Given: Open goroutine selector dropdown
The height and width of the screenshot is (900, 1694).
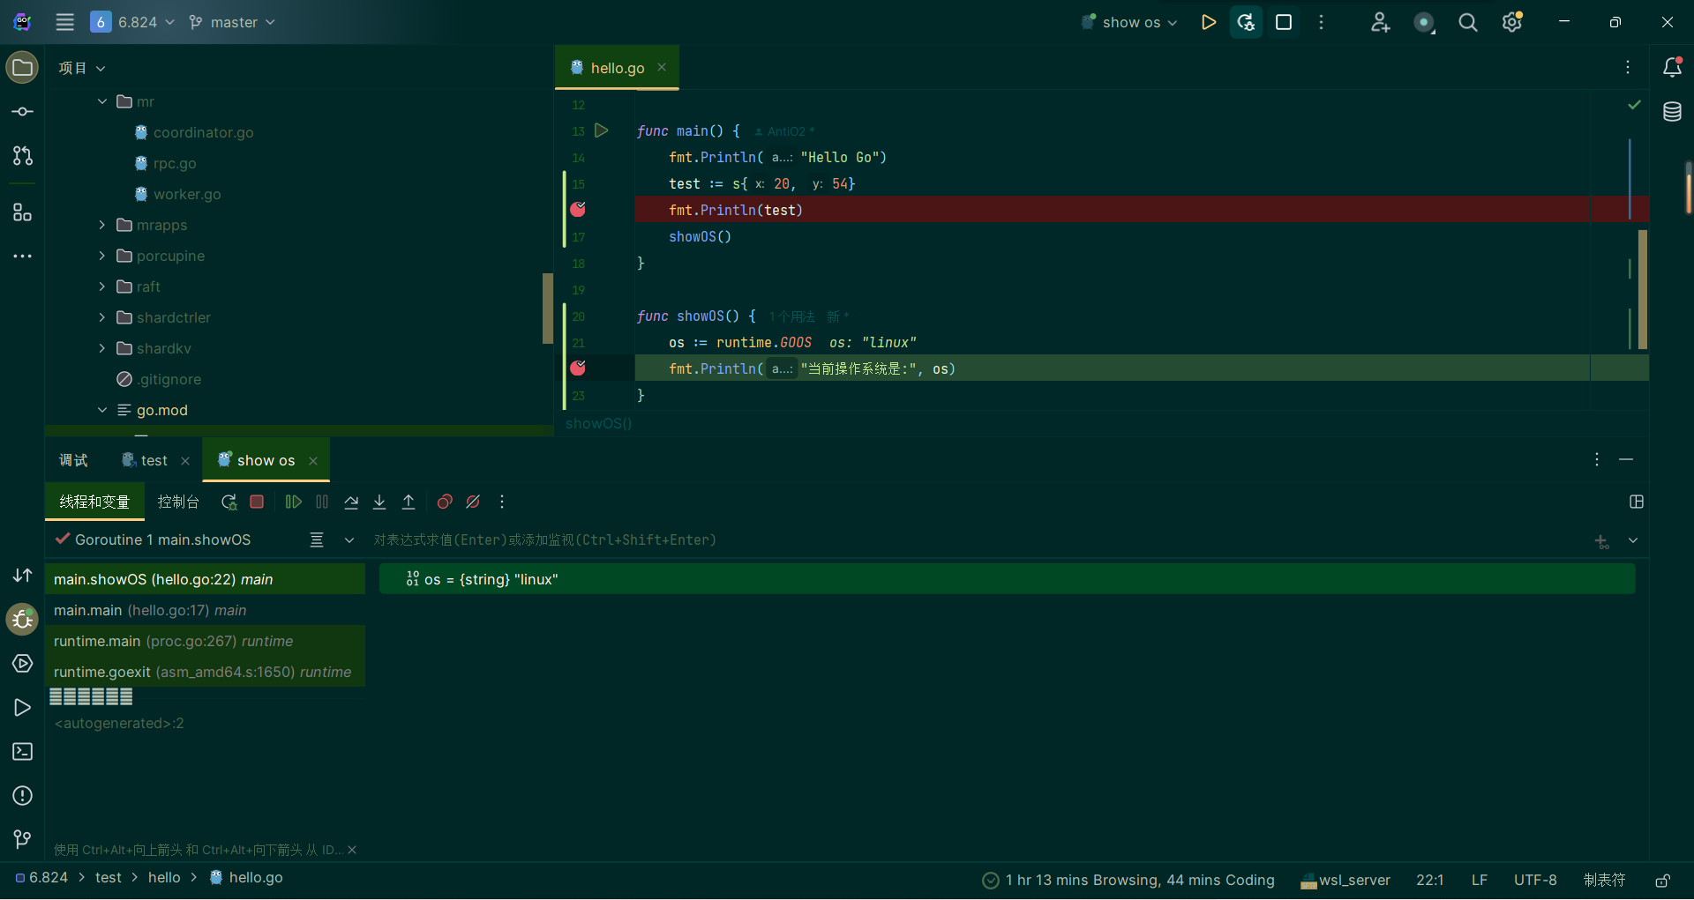Looking at the screenshot, I should (349, 540).
